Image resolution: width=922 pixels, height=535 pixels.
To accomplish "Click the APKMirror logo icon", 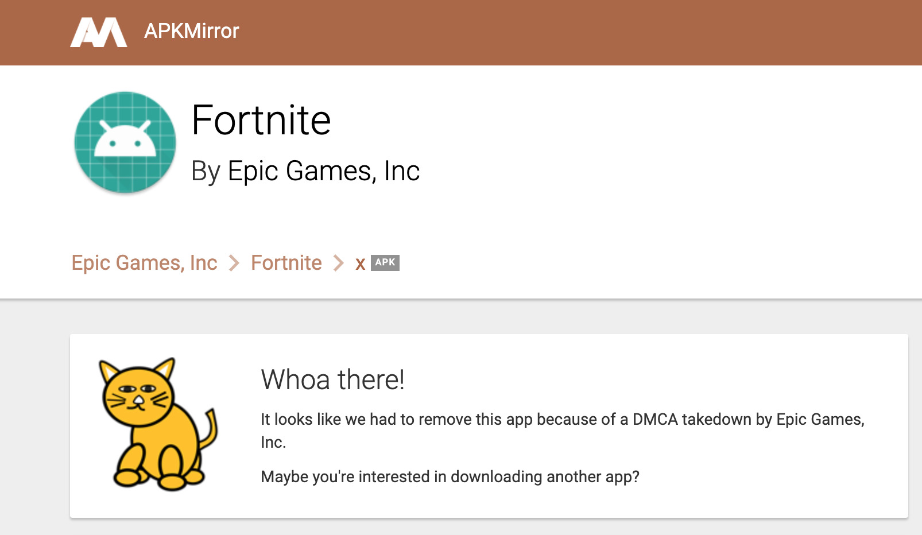I will tap(99, 32).
